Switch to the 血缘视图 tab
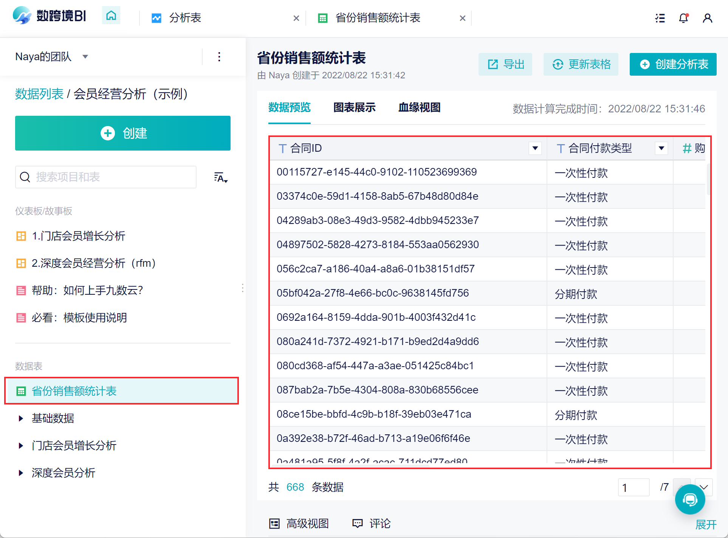 [419, 108]
